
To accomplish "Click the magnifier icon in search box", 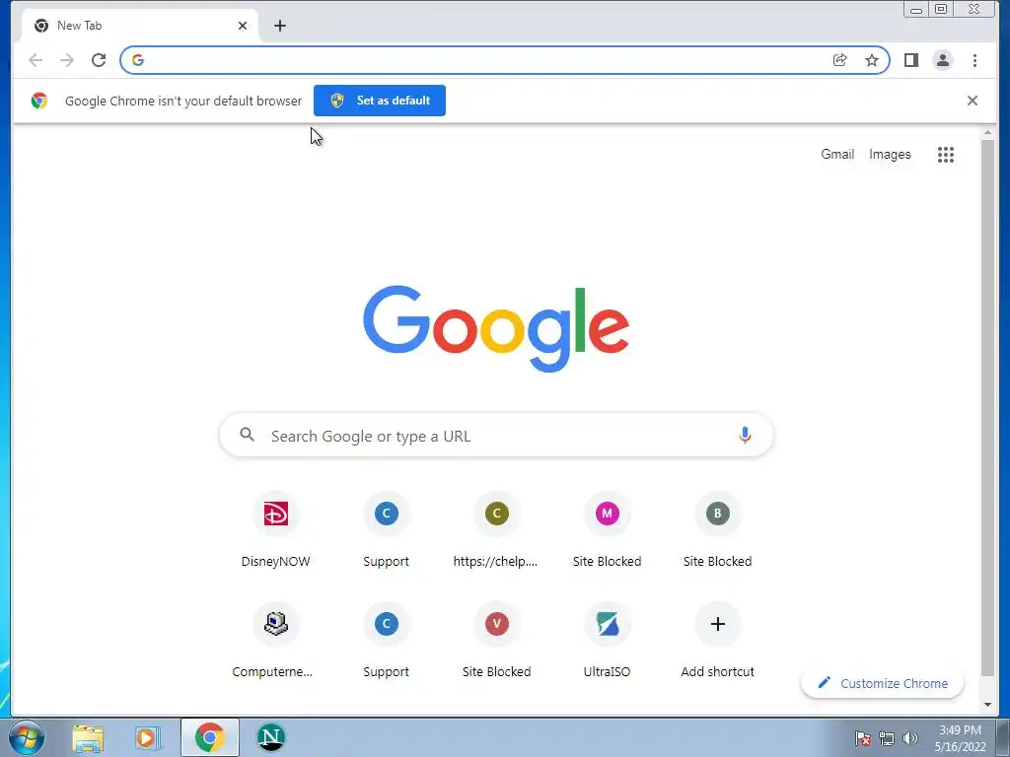I will 248,435.
